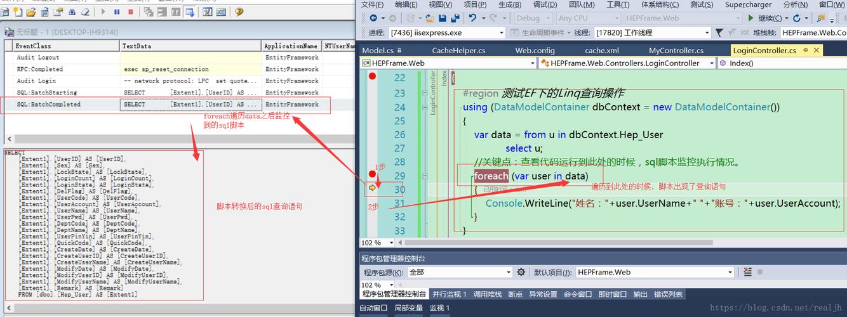This screenshot has height=317, width=847.
Task: Click Find binoculars icon in Profiler
Action: (72, 12)
